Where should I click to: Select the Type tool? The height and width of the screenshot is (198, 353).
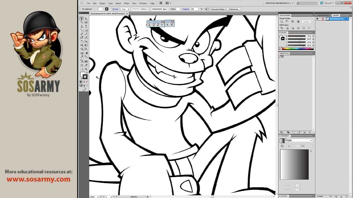[x=86, y=26]
